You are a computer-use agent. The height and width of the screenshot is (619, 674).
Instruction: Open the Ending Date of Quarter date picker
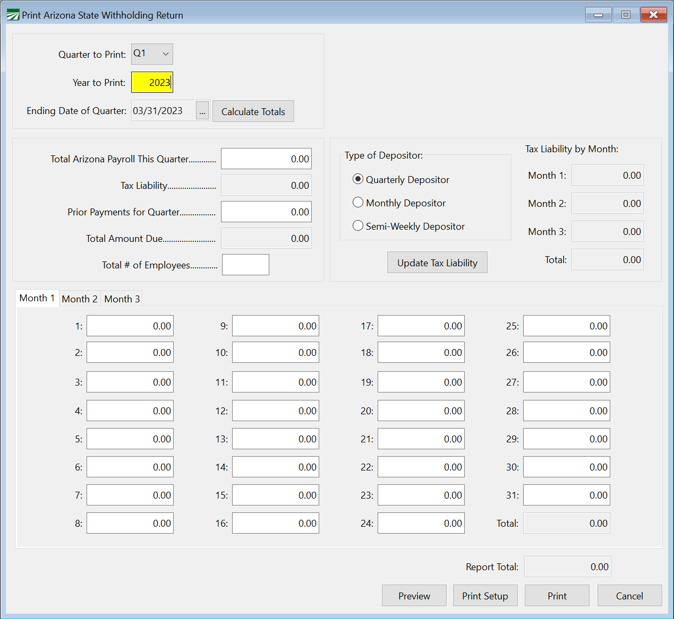coord(202,110)
